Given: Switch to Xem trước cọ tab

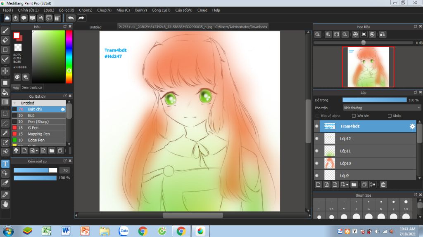Looking at the screenshot, I should click(x=32, y=87).
